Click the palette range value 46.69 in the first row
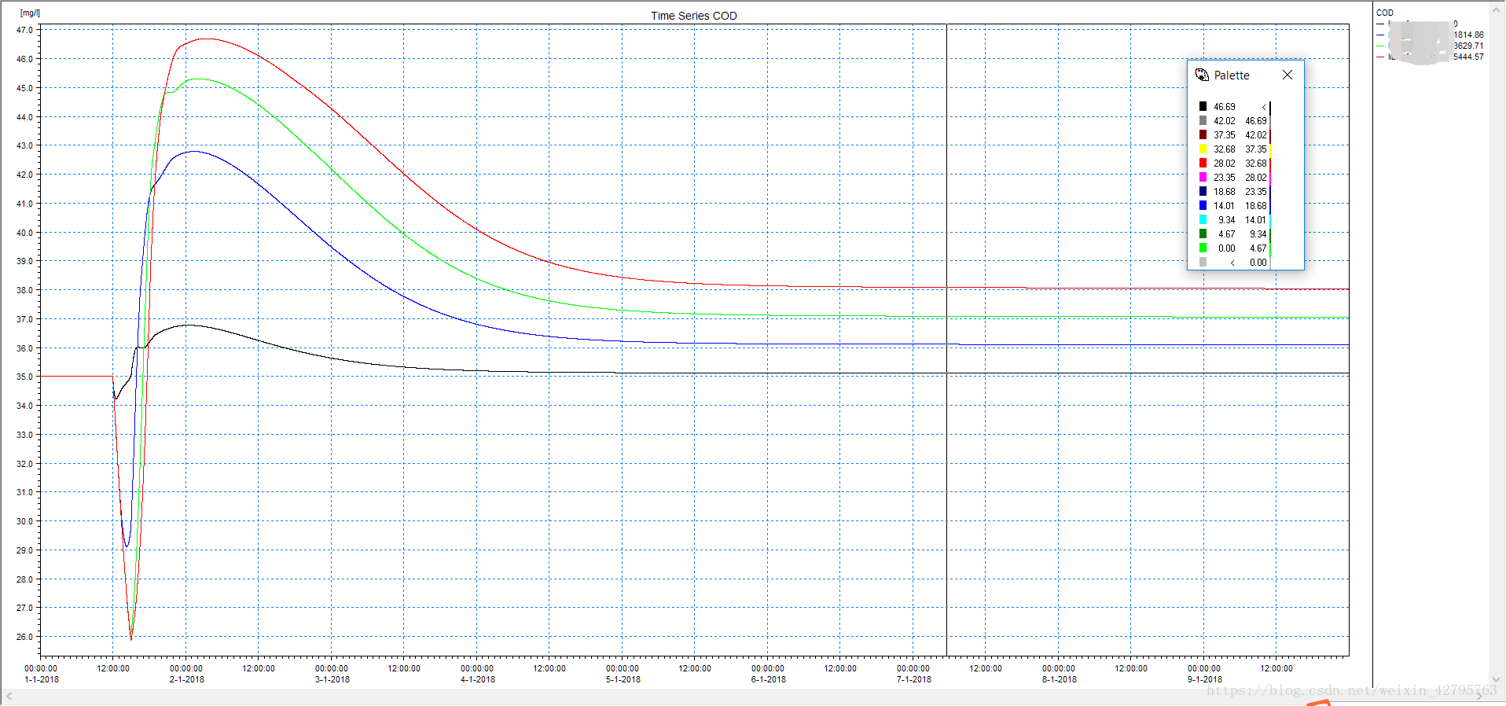This screenshot has width=1506, height=706. coord(1224,107)
